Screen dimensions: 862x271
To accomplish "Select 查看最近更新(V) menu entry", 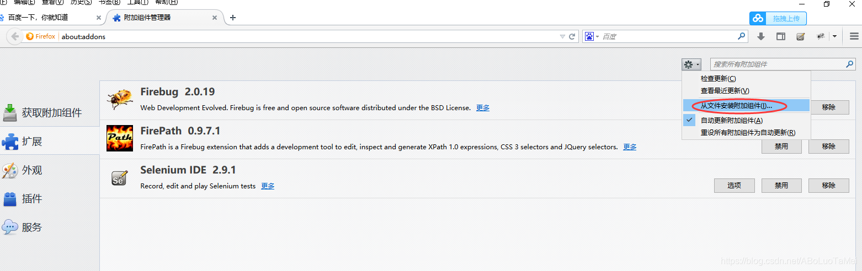I will coord(746,90).
